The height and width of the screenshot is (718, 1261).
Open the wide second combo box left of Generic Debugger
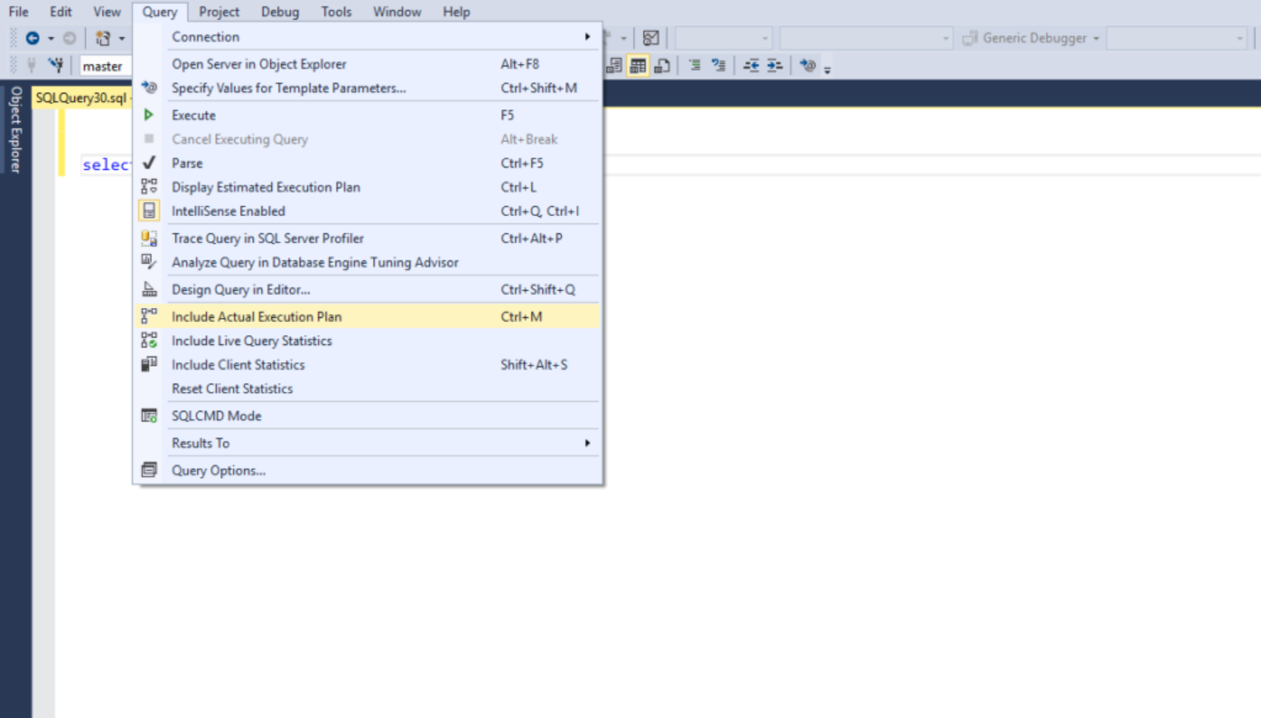[866, 38]
